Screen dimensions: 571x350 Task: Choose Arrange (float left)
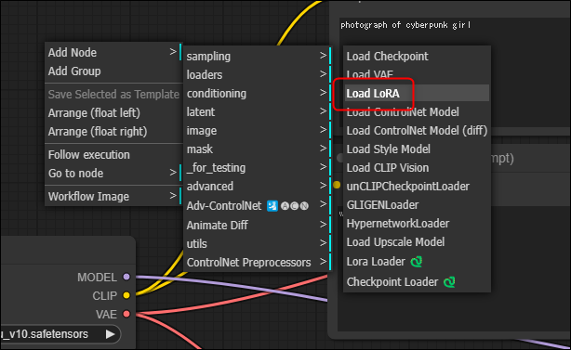click(113, 113)
